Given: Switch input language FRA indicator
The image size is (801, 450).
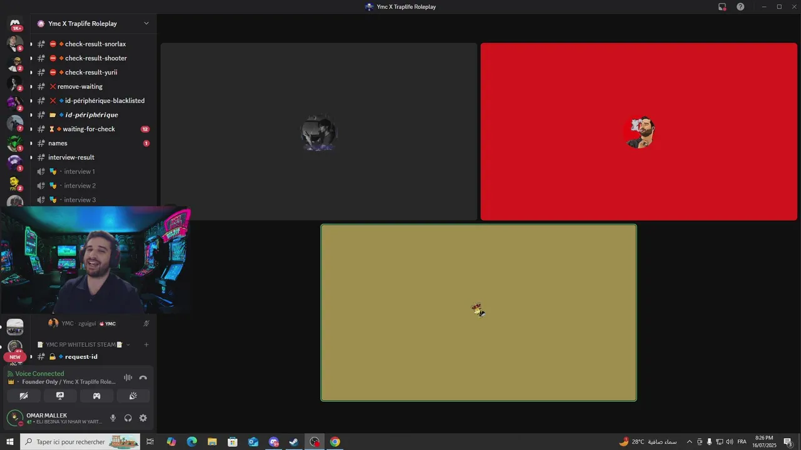Looking at the screenshot, I should [742, 442].
